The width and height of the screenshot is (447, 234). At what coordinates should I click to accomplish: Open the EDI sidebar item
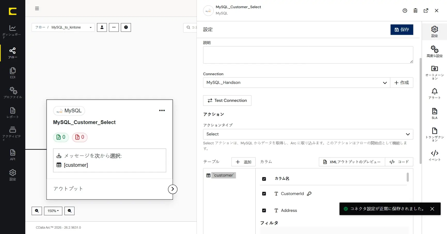pyautogui.click(x=12, y=73)
